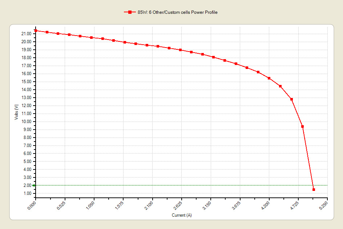This screenshot has height=229, width=343.
Task: Click the red legend marker for 85W profile
Action: (130, 12)
